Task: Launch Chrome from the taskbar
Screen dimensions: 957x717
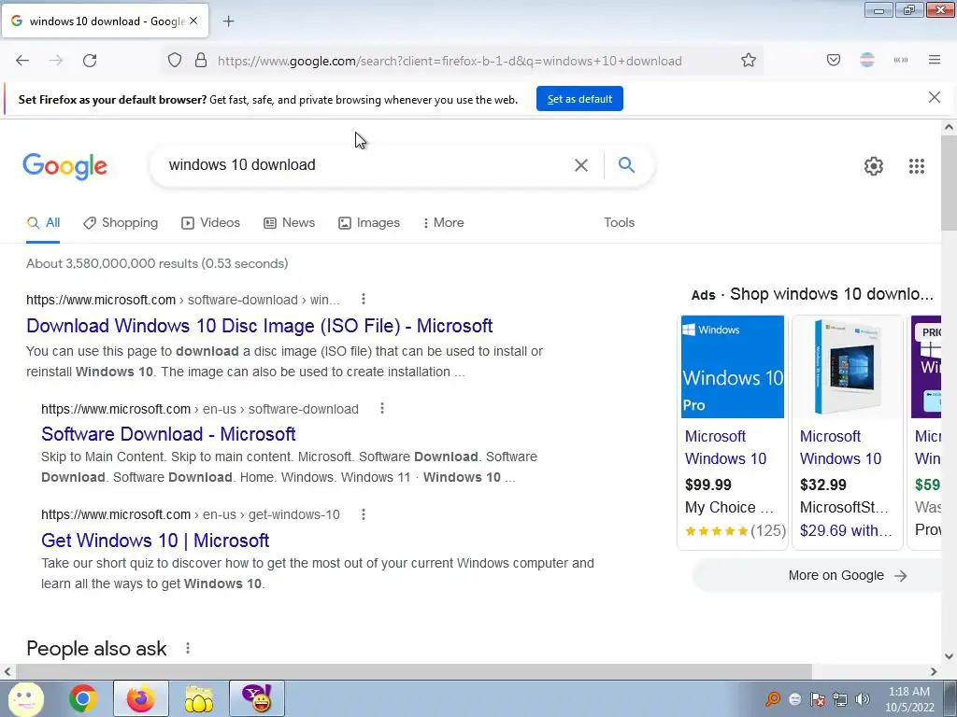Action: click(83, 698)
